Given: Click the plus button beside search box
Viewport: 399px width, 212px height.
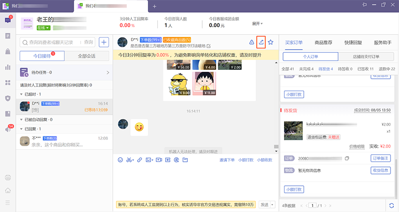Looking at the screenshot, I should [x=104, y=42].
